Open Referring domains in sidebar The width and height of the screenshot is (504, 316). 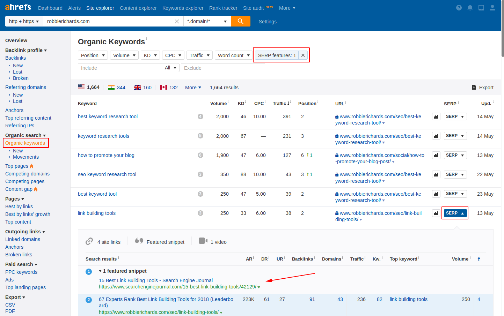25,87
